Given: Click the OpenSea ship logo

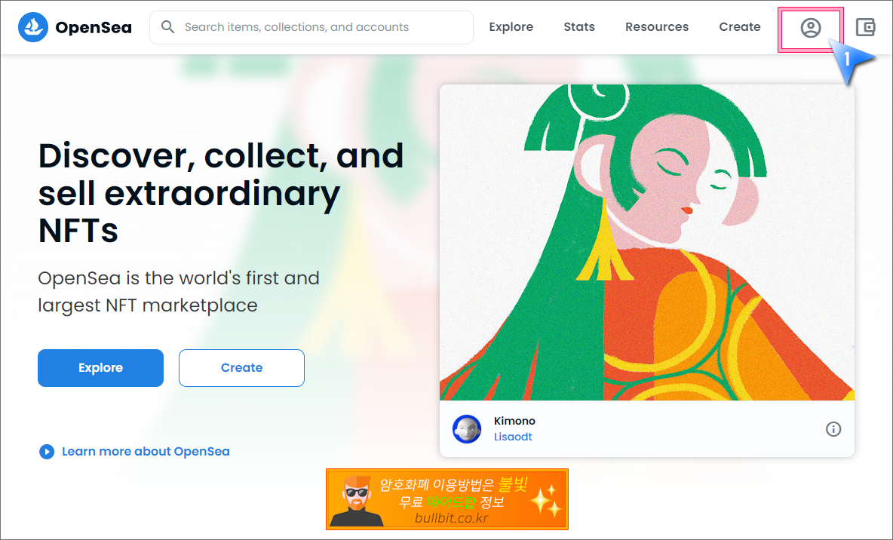Looking at the screenshot, I should click(x=33, y=26).
